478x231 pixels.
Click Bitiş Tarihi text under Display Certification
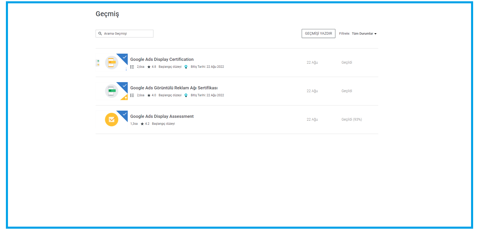(207, 67)
